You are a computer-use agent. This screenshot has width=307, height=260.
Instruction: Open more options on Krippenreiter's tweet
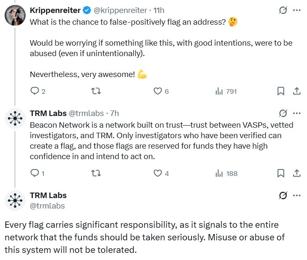coord(297,10)
